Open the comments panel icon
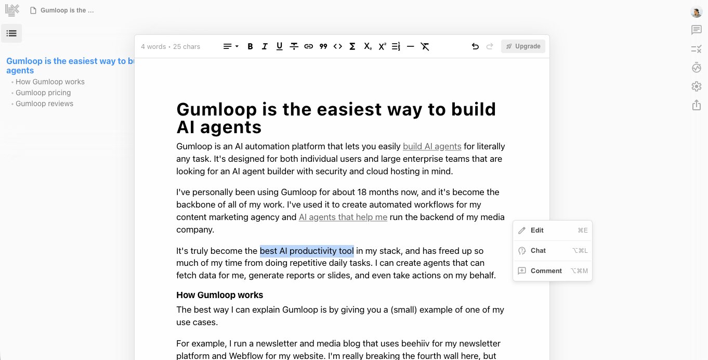The image size is (708, 360). coord(697,30)
